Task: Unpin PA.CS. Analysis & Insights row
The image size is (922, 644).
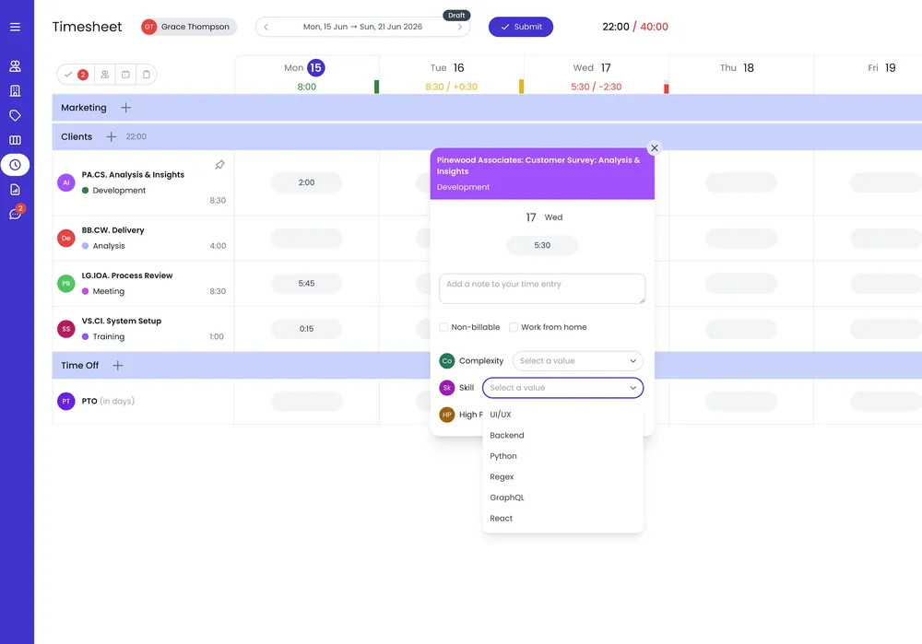Action: (x=220, y=165)
